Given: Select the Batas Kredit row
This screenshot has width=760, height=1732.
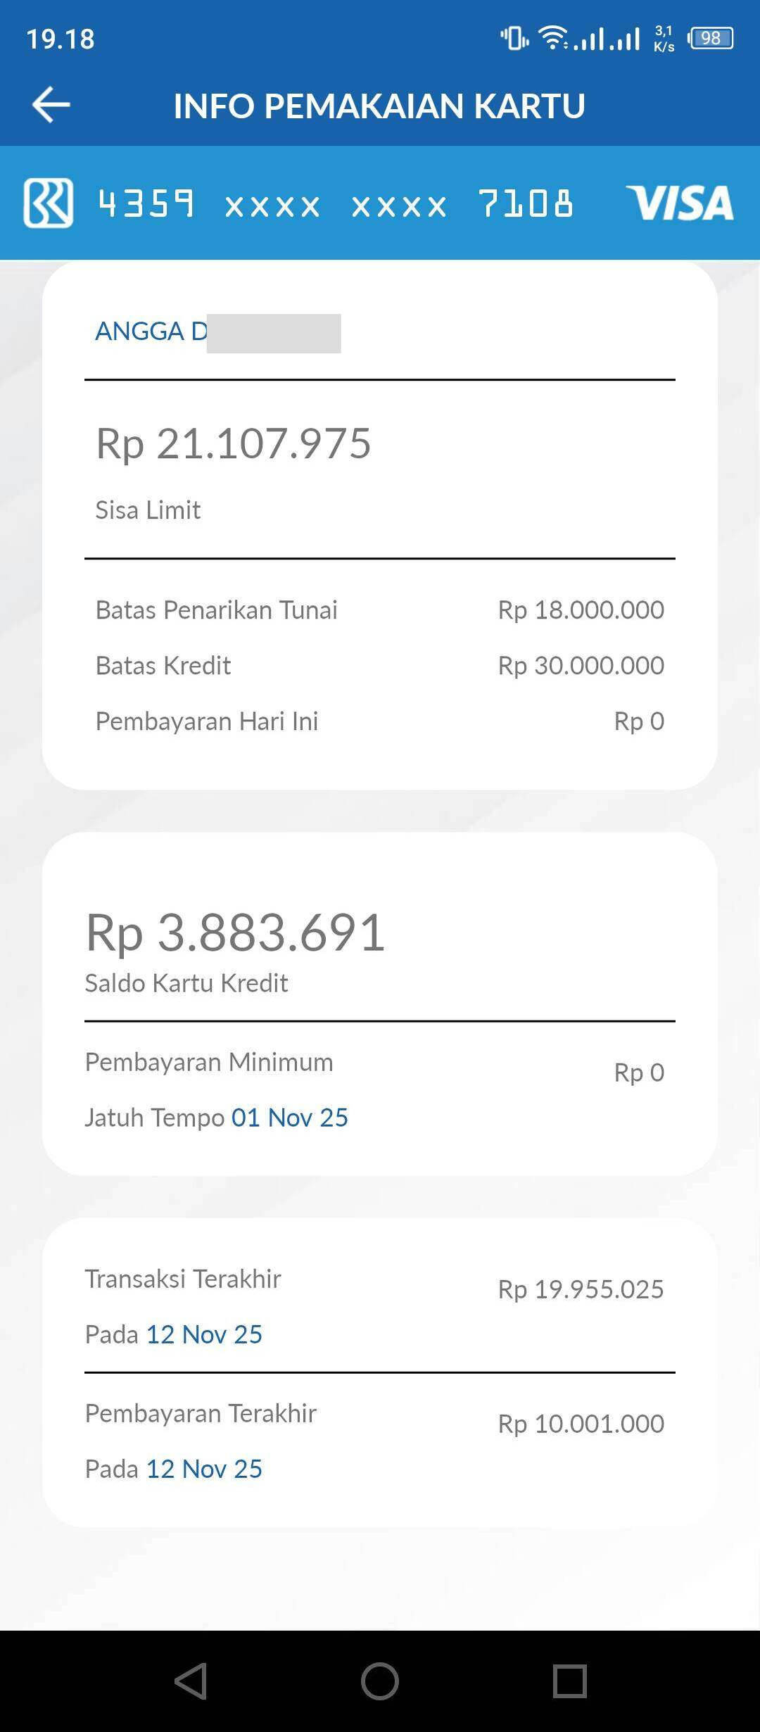Looking at the screenshot, I should 379,665.
